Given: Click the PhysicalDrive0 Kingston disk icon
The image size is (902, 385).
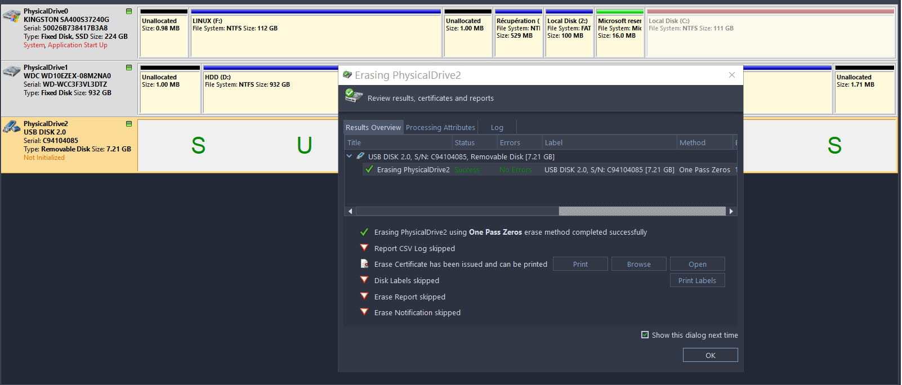Looking at the screenshot, I should click(x=12, y=16).
